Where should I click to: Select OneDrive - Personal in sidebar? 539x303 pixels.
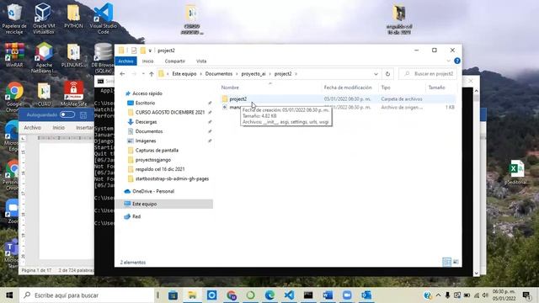tap(153, 191)
